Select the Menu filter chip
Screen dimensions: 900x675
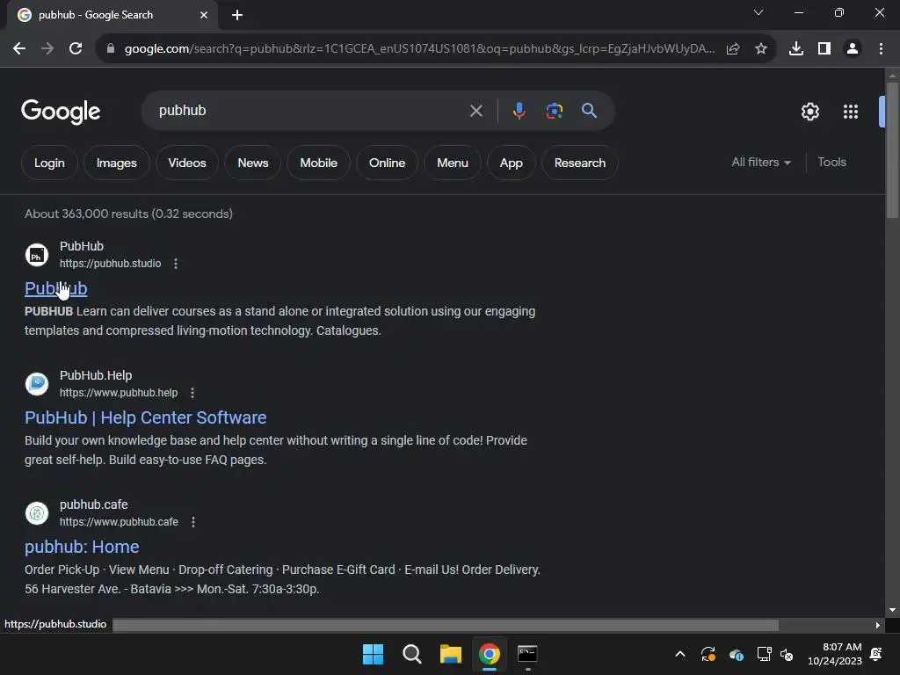[x=453, y=163]
